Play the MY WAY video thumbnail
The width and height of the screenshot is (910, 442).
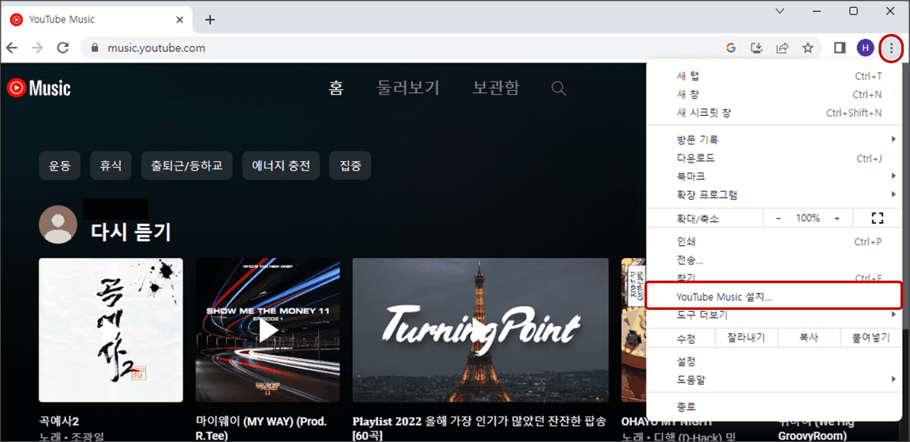pyautogui.click(x=267, y=330)
